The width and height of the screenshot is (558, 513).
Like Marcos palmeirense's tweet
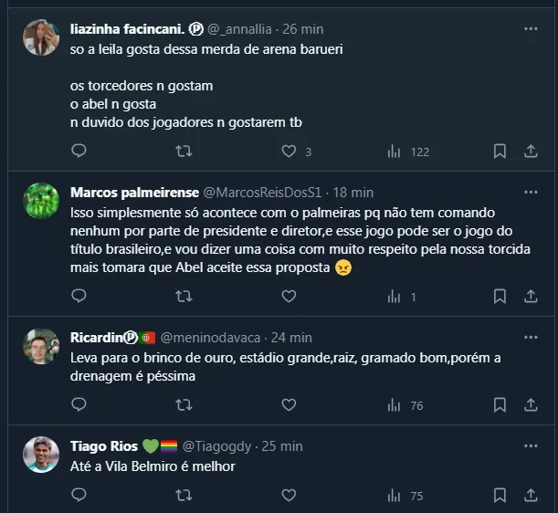[289, 297]
